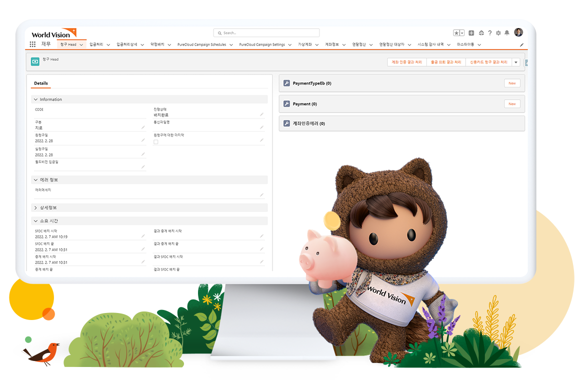575x380 pixels.
Task: Toggle the 원청구에 대한 마지막 checkbox
Action: tap(156, 142)
